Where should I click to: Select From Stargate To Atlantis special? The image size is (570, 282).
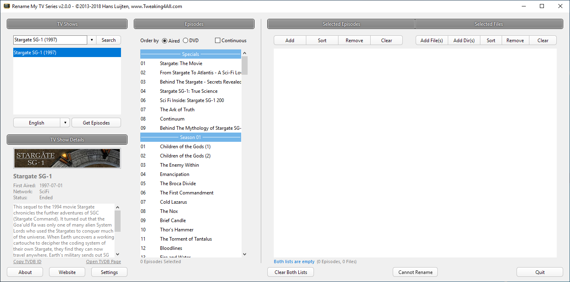tap(191, 73)
